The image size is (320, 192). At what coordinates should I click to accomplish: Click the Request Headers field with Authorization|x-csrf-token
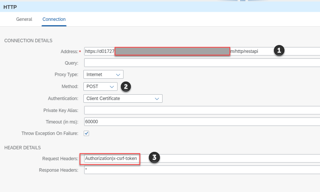(111, 159)
